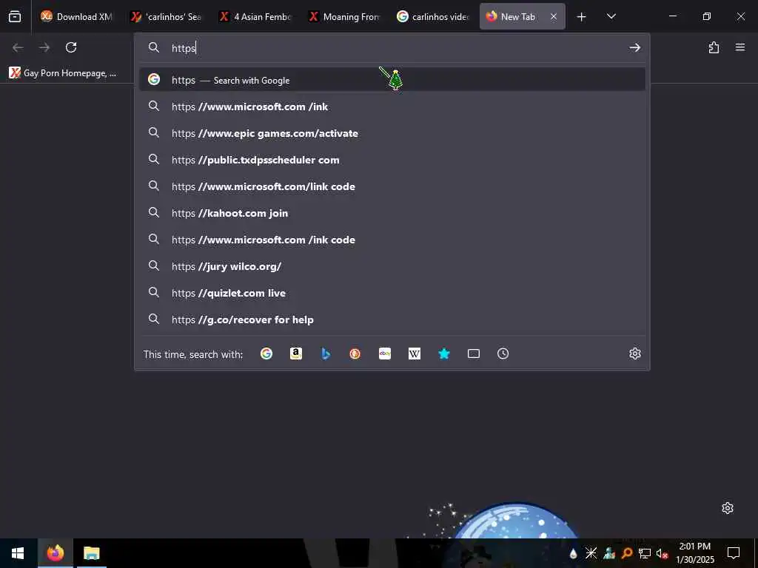Click the water drop tray icon

(x=574, y=553)
